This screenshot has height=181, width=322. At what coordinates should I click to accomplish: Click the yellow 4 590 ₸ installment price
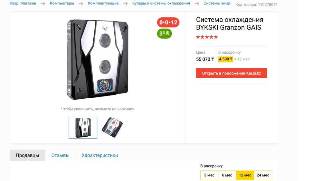point(225,59)
